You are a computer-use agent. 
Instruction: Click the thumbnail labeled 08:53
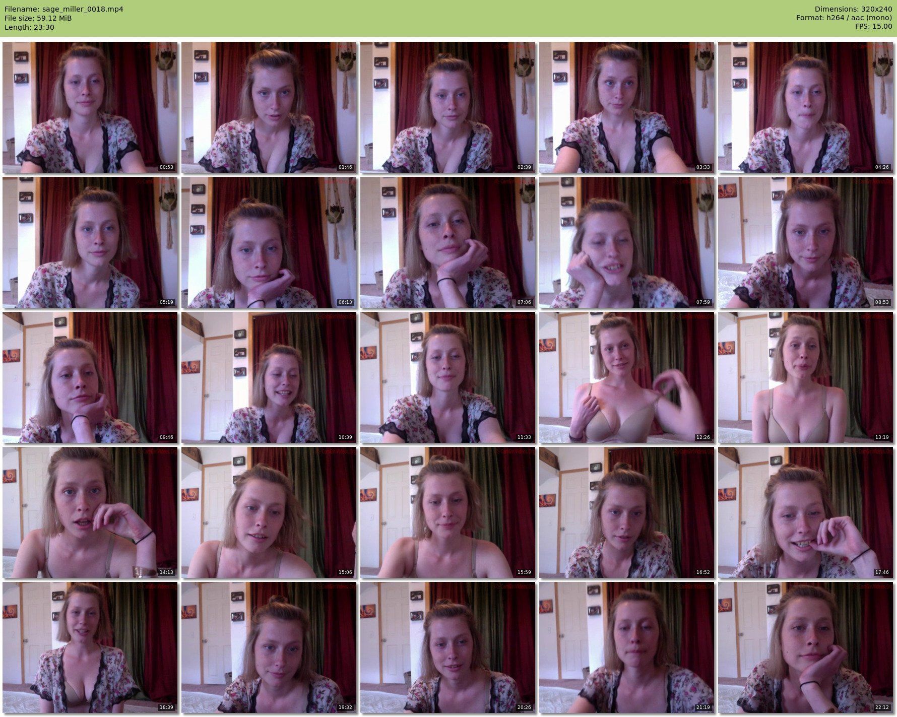coord(805,242)
